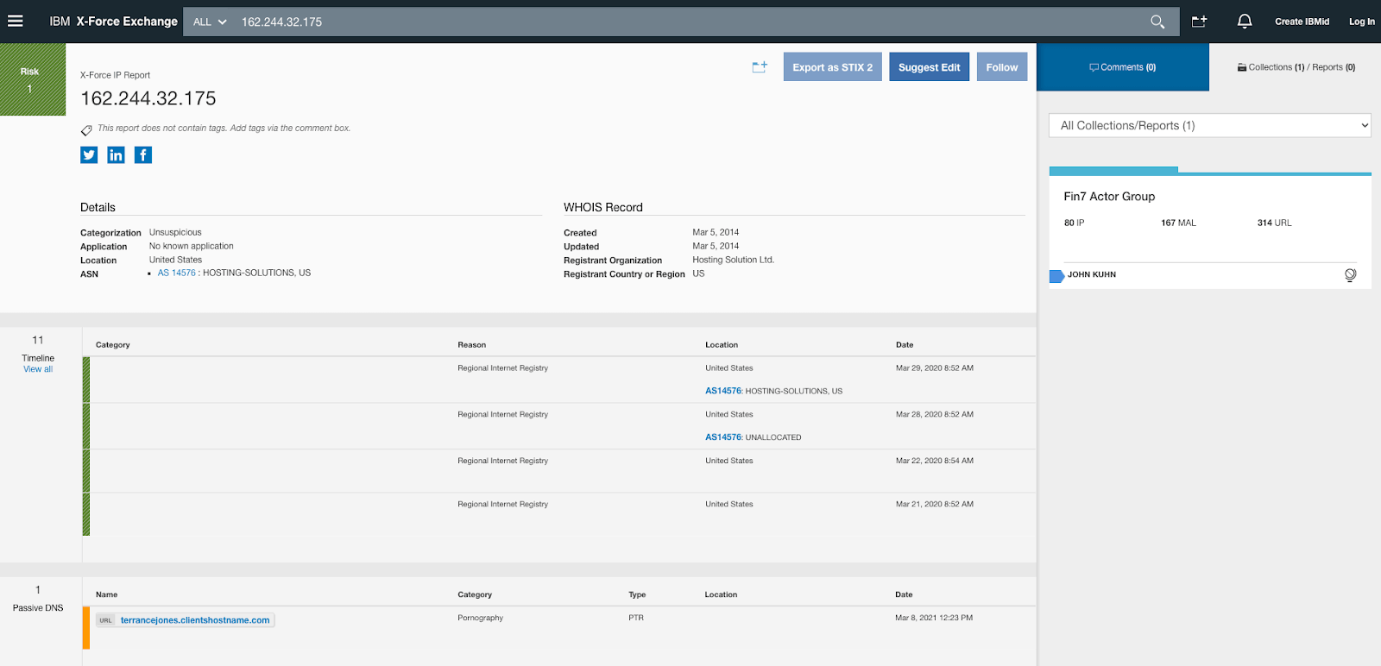Share the report on Twitter
The image size is (1381, 666).
[x=89, y=154]
